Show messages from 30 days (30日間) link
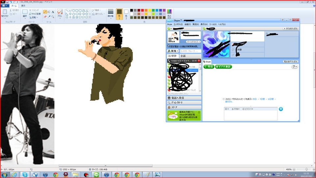This screenshot has height=178, width=316. click(271, 99)
